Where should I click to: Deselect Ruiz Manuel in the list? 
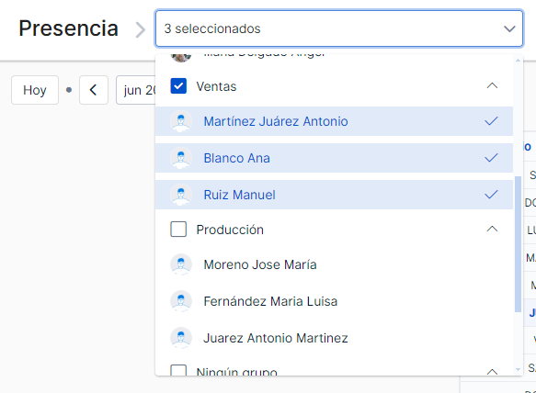click(x=334, y=195)
